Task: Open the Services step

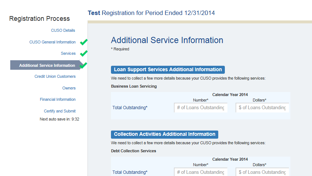Action: point(68,53)
